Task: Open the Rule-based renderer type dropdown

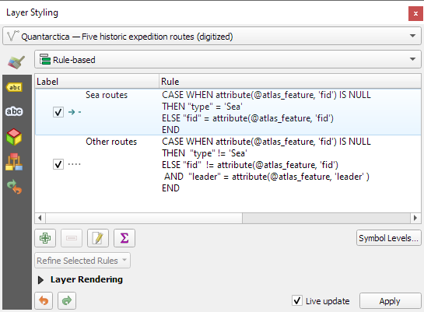Action: pyautogui.click(x=228, y=59)
